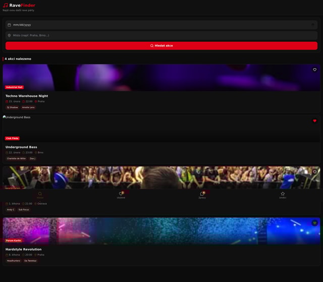Click the red Hledat akce button
Viewport: 323px width, 282px height.
[161, 46]
